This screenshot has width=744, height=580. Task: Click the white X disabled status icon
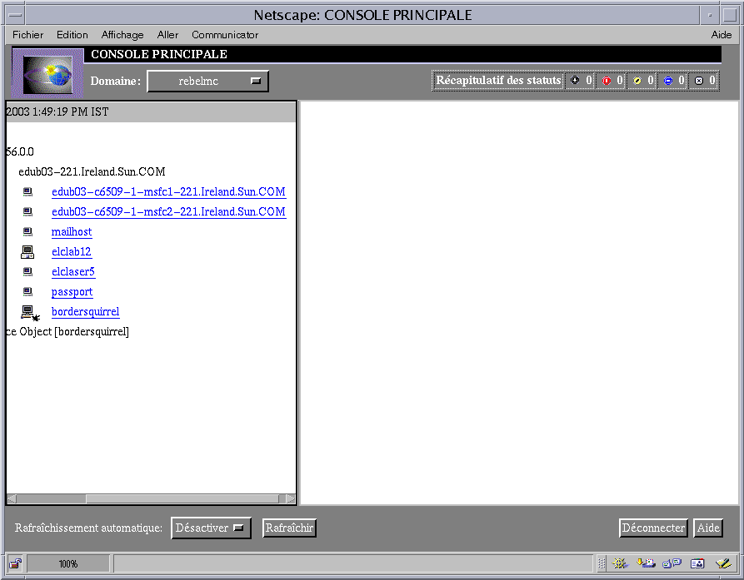[x=698, y=81]
